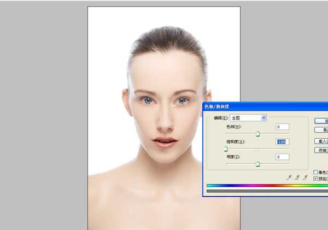Viewport: 328px width, 230px height.
Task: Click the 饱和度 (Saturation) slider handle
Action: point(226,149)
